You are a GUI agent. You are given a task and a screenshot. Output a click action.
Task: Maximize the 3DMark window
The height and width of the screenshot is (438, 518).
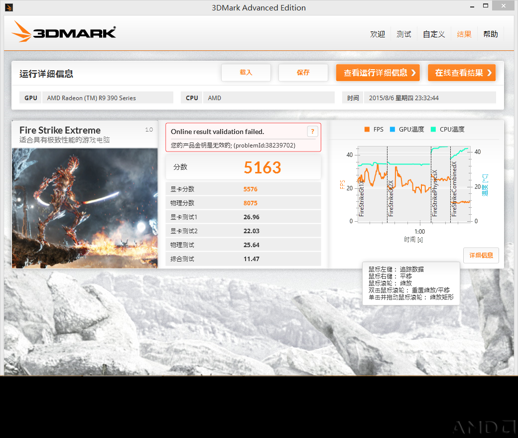(486, 6)
